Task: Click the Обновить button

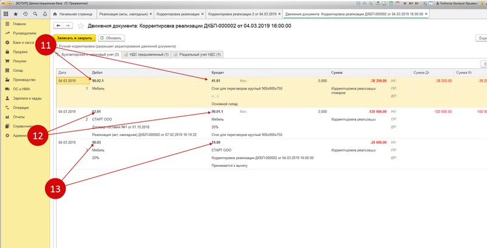Action: pyautogui.click(x=111, y=38)
